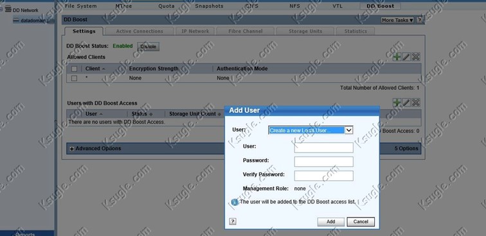Image resolution: width=486 pixels, height=236 pixels.
Task: Switch to the Storage Units tab
Action: click(x=305, y=31)
